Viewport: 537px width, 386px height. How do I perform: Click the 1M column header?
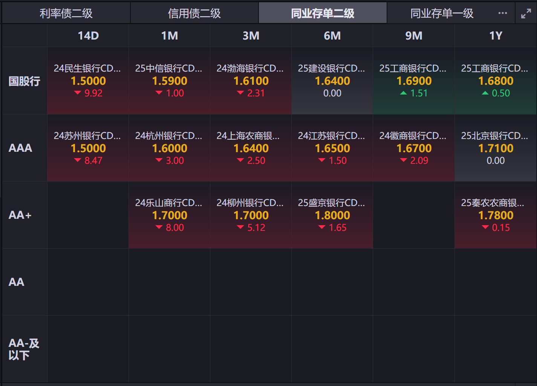[170, 36]
